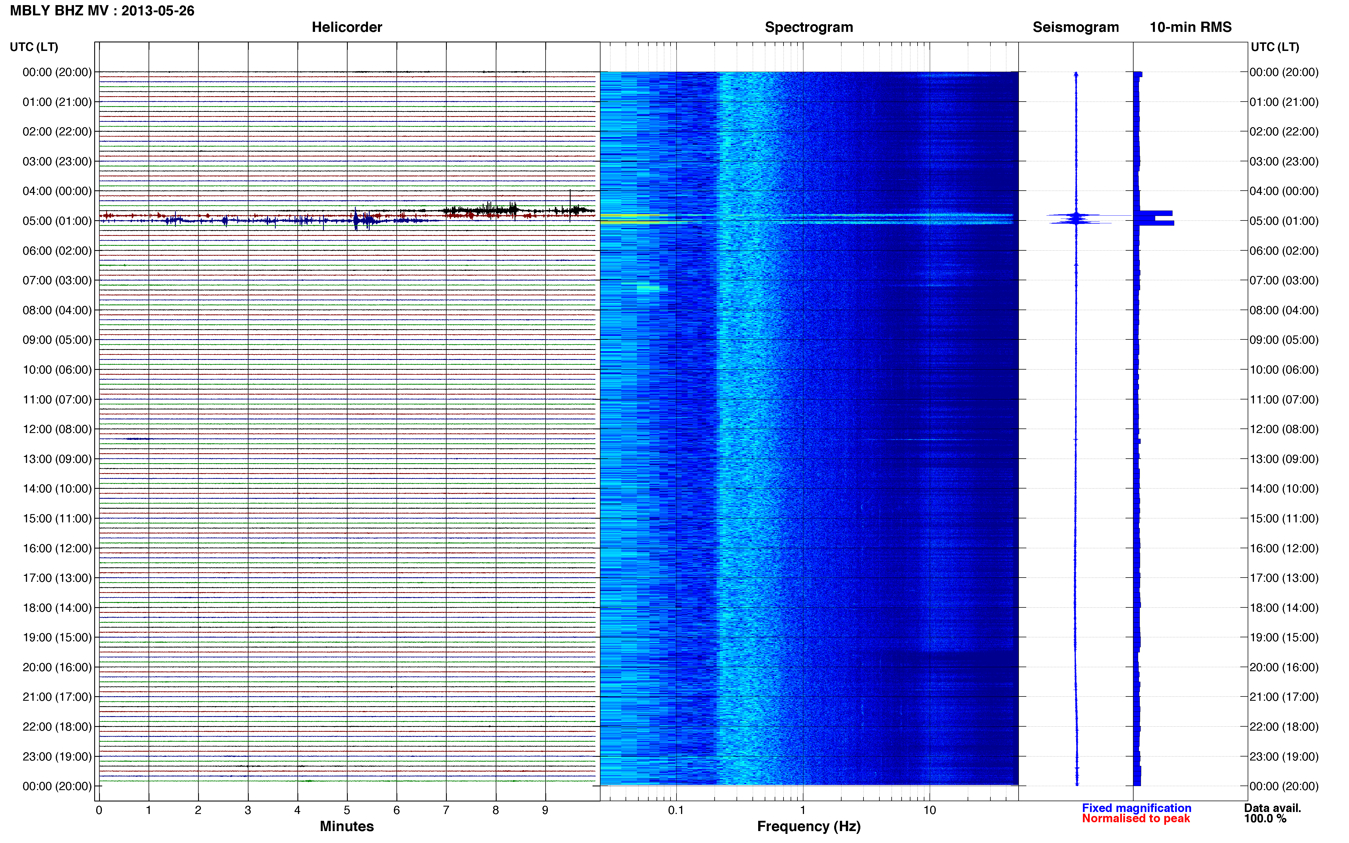Viewport: 1349px width, 843px height.
Task: Click the right 'UTC (LT)' axis label
Action: click(x=1275, y=47)
